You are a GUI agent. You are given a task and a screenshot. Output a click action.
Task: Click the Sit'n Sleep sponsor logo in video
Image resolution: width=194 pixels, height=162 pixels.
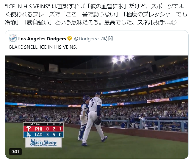pos(43,143)
